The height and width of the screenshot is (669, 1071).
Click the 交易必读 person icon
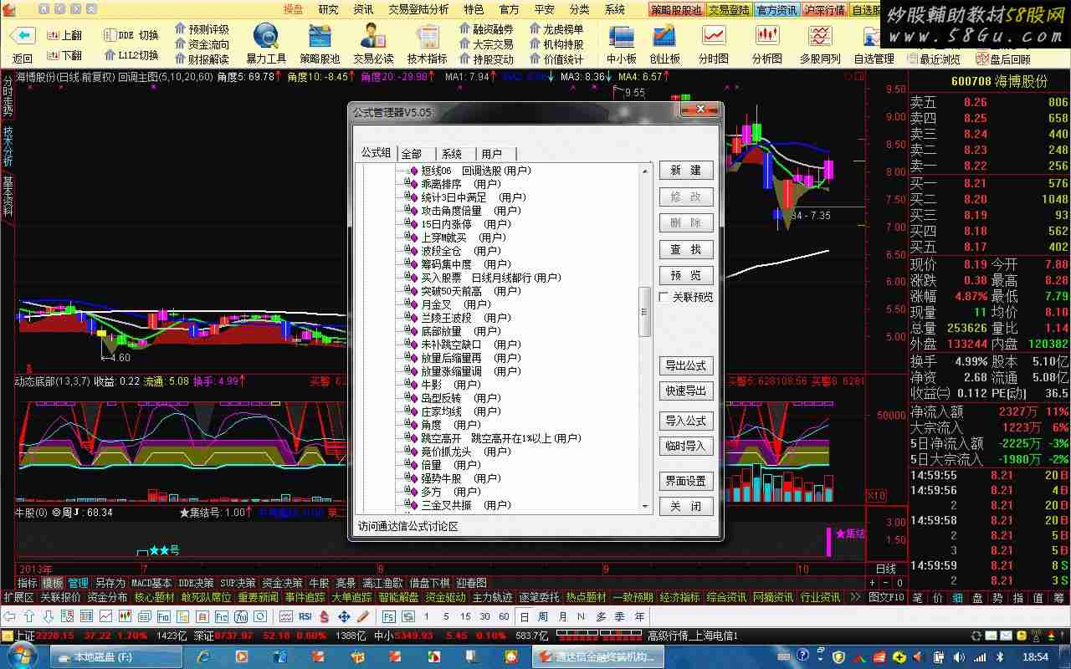(373, 37)
